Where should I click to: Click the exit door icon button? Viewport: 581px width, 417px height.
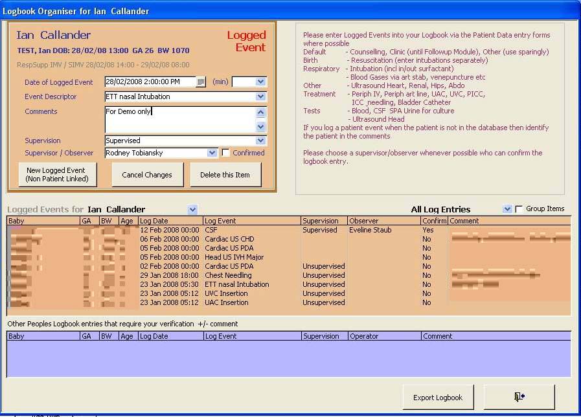519,397
